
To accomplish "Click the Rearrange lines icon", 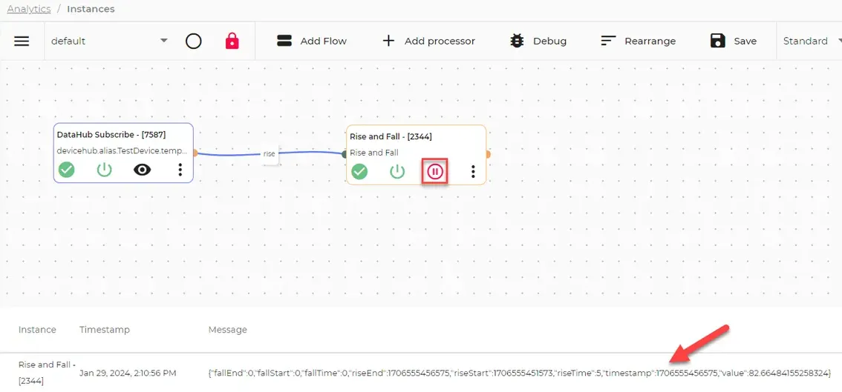I will coord(608,41).
